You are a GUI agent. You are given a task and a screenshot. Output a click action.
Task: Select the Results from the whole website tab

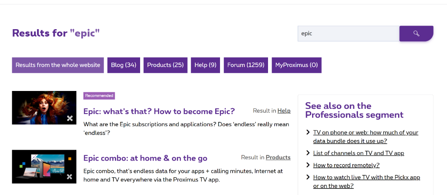[58, 65]
